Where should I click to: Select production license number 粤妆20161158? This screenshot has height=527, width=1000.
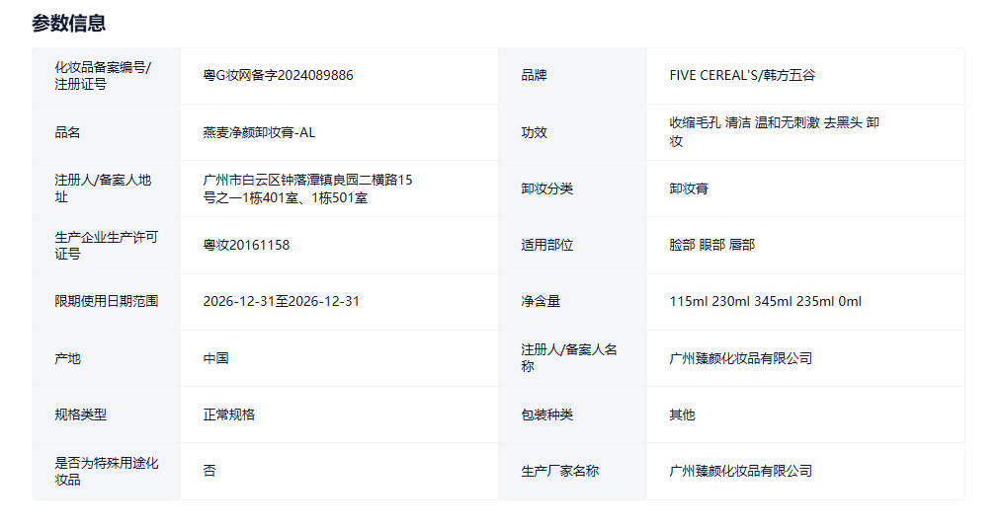tap(246, 245)
